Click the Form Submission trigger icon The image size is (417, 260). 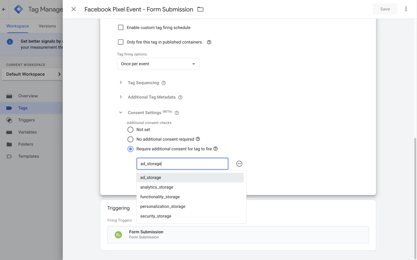click(118, 235)
